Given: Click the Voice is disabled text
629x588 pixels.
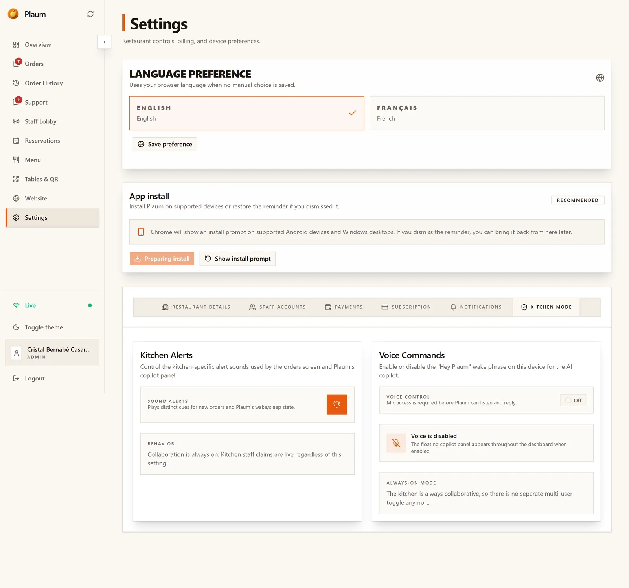Looking at the screenshot, I should pos(434,436).
